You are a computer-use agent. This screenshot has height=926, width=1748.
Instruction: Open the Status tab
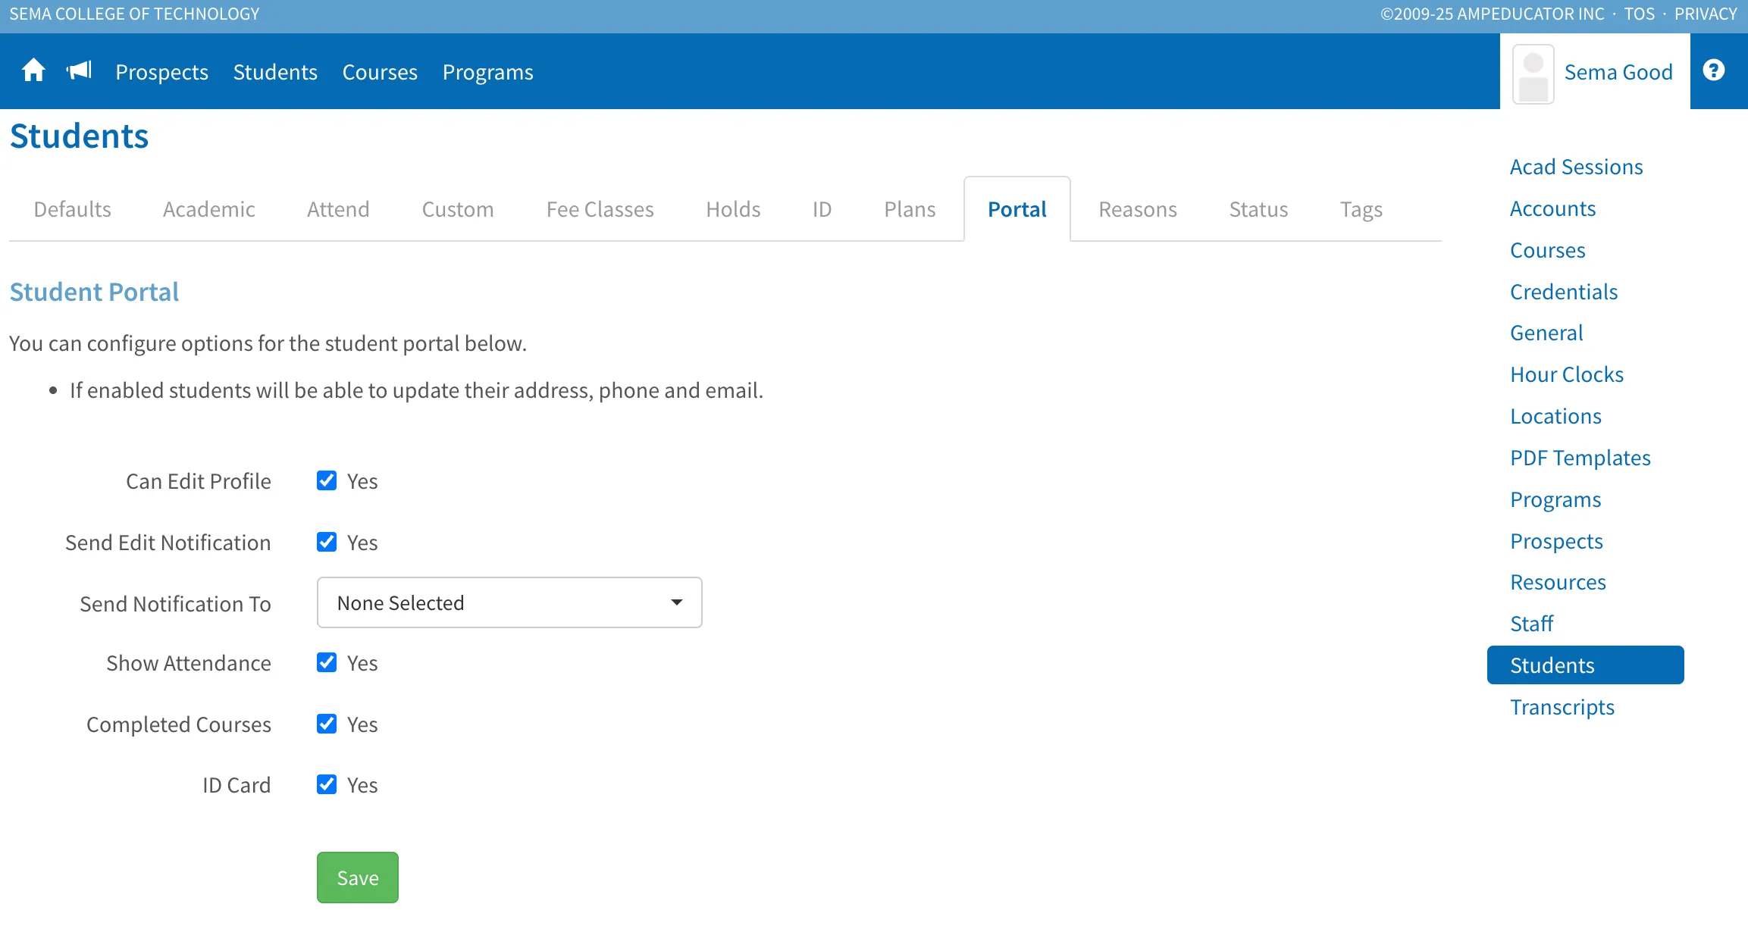pyautogui.click(x=1258, y=209)
